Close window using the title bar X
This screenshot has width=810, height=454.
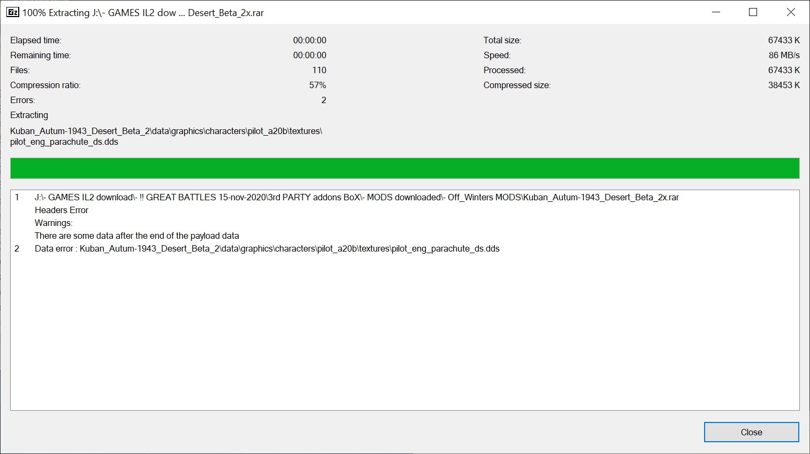coord(790,12)
